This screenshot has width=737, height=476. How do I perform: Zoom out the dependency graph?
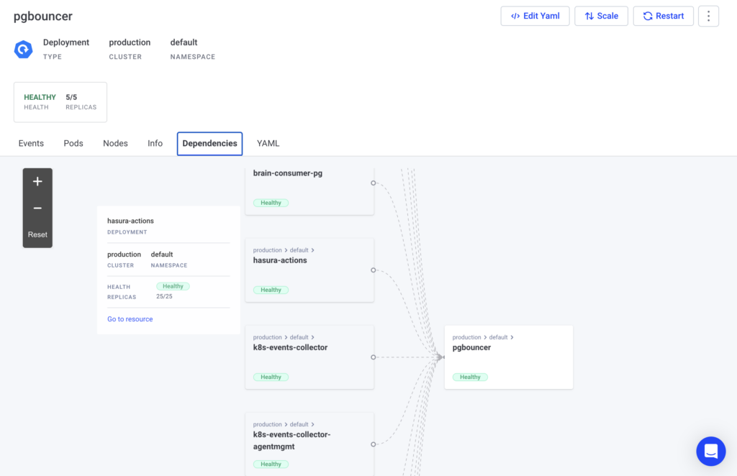pos(37,208)
